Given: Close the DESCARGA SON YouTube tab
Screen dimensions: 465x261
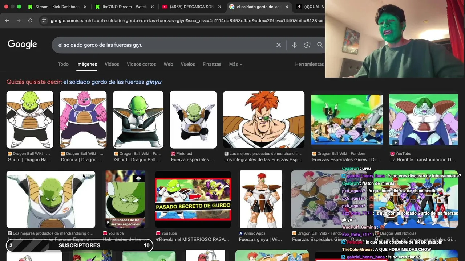Looking at the screenshot, I should click(x=219, y=7).
